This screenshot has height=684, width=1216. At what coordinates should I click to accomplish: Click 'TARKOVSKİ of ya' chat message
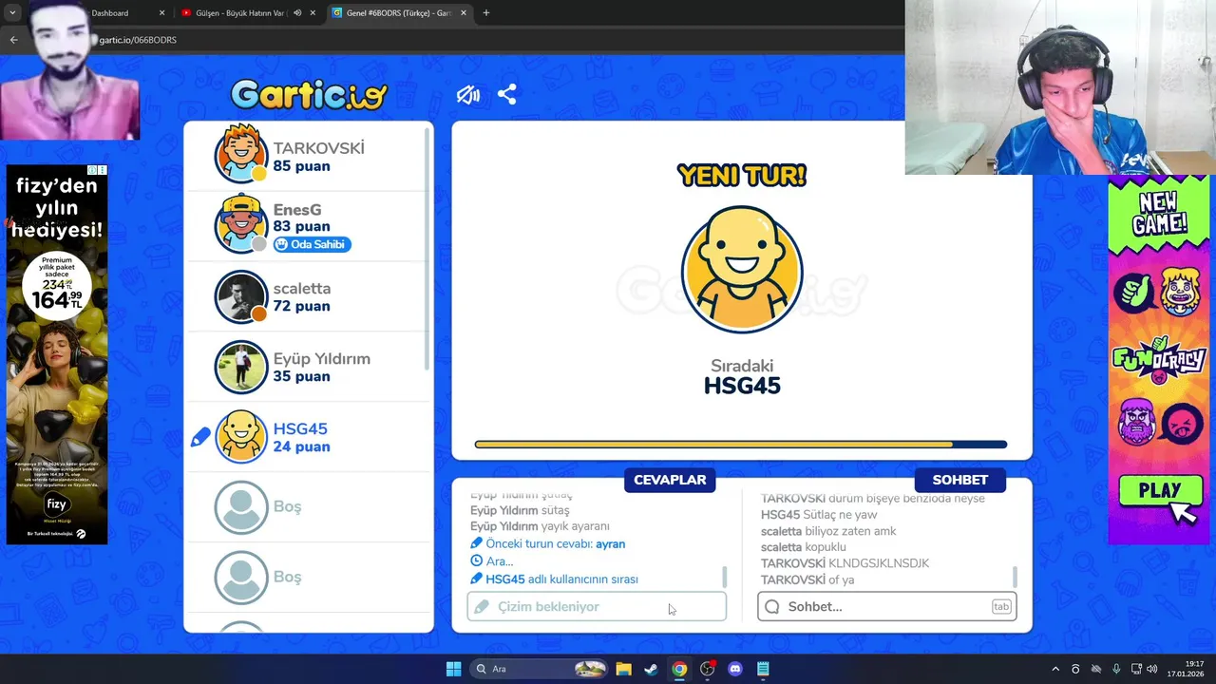pos(807,579)
